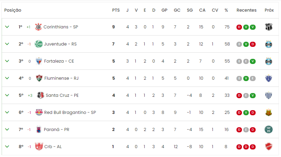Expand the Corinthians row chevron

click(7, 27)
